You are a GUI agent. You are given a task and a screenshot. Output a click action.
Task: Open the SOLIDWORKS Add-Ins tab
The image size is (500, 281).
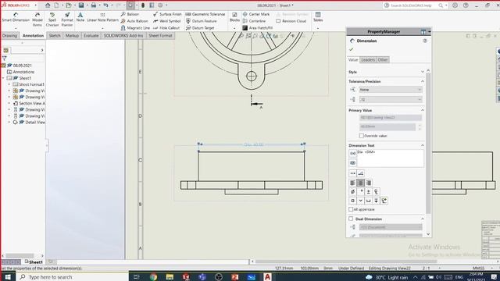point(123,36)
